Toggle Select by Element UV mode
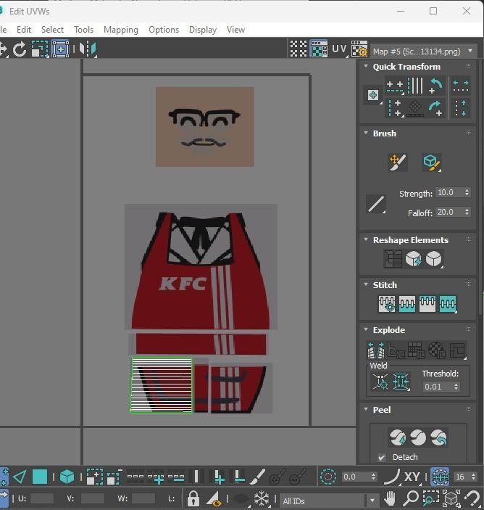 pos(67,477)
